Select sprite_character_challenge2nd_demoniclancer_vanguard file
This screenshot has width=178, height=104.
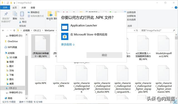point(122,79)
